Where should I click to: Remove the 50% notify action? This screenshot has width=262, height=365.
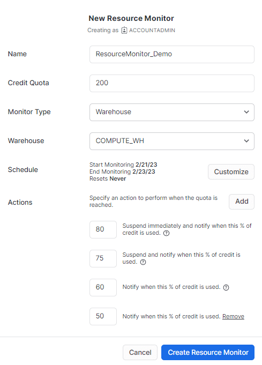click(233, 316)
